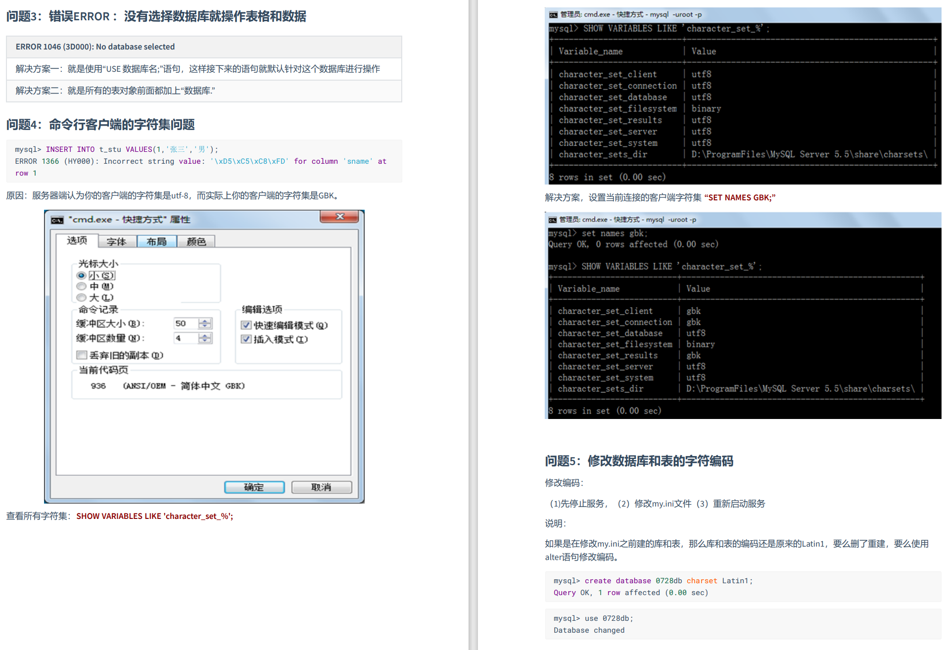The height and width of the screenshot is (650, 945).
Task: Disable the 快速编辑模式 checkbox
Action: click(x=246, y=325)
